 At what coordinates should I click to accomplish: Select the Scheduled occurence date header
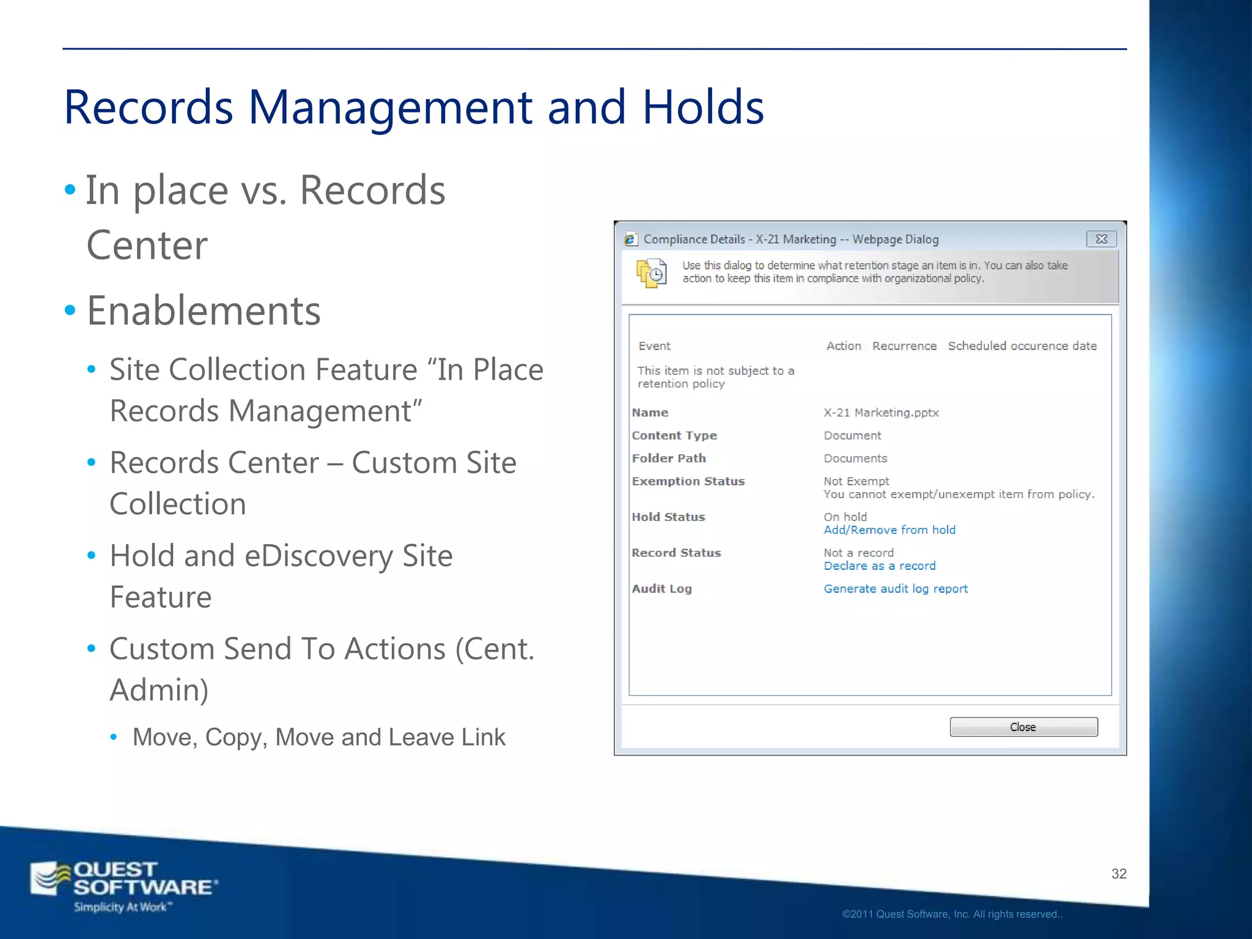point(1022,346)
